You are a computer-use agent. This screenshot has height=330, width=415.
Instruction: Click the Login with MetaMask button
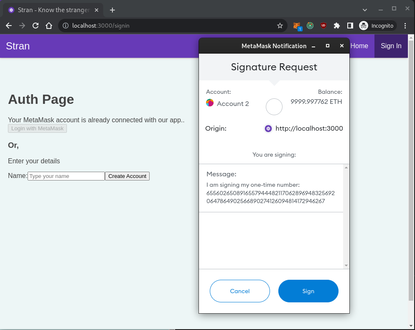37,129
